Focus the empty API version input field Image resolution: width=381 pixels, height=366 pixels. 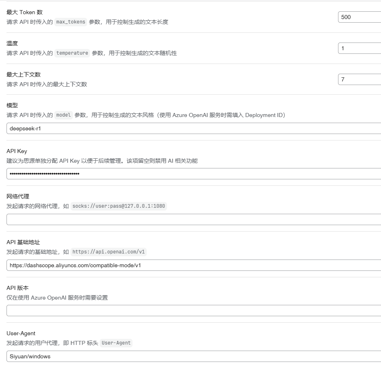pos(194,311)
